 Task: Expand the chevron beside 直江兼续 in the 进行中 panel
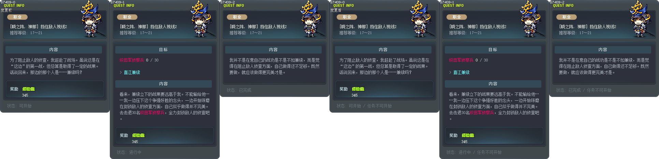tap(121, 72)
